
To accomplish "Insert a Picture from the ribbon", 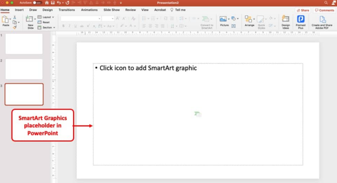I will click(223, 20).
